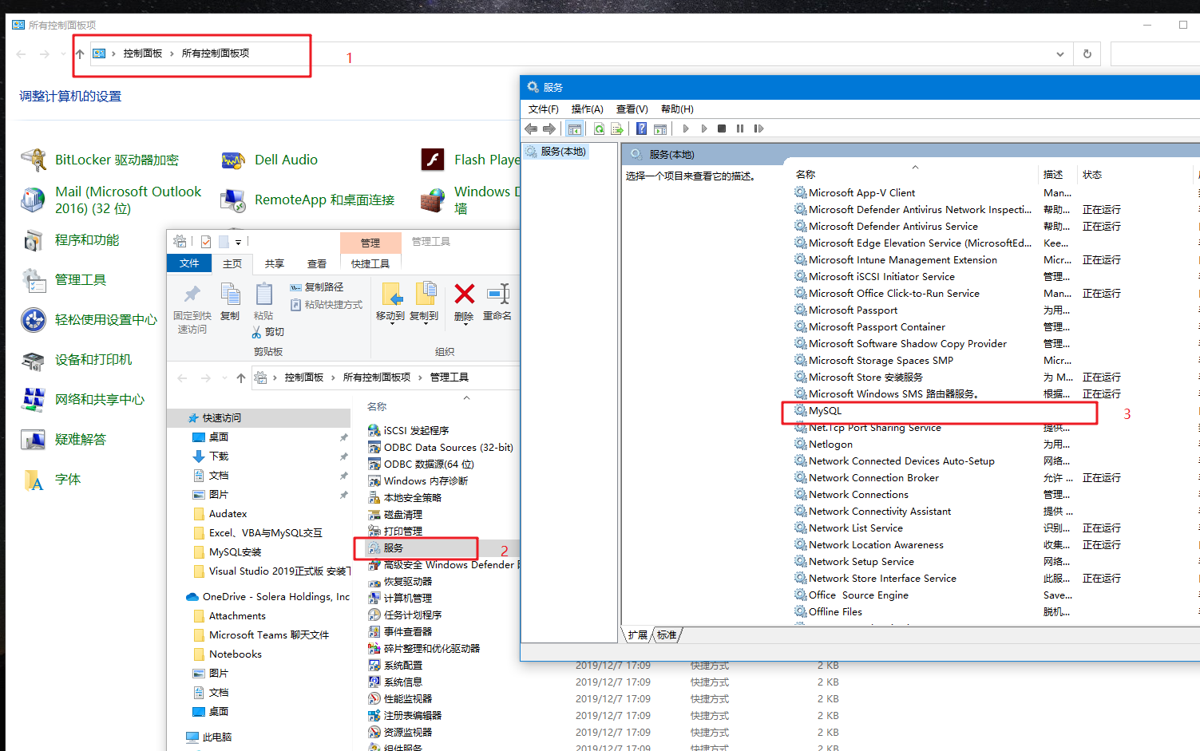Sort services by 状态 column header
The height and width of the screenshot is (751, 1200).
pos(1092,175)
